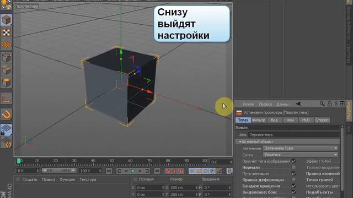Click stepper of end frame 100 K field

(100, 171)
